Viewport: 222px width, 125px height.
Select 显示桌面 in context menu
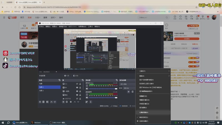153,107
